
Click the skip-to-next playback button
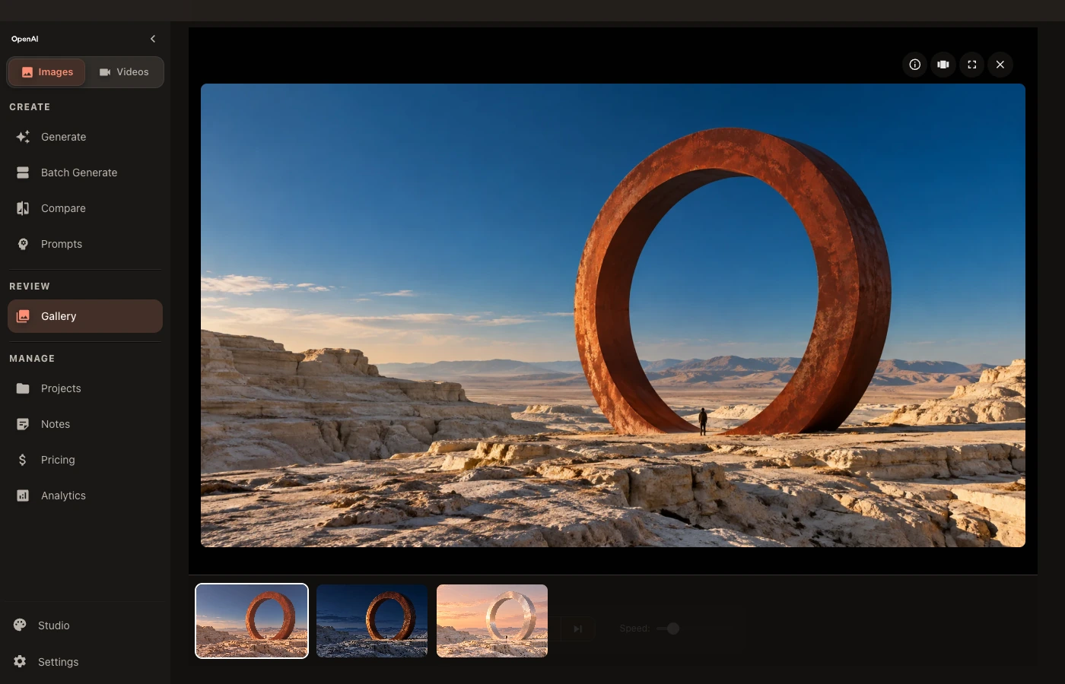(x=577, y=629)
